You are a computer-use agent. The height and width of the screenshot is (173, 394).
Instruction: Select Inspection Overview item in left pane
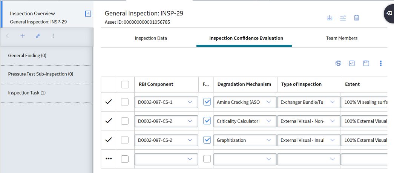click(x=32, y=14)
